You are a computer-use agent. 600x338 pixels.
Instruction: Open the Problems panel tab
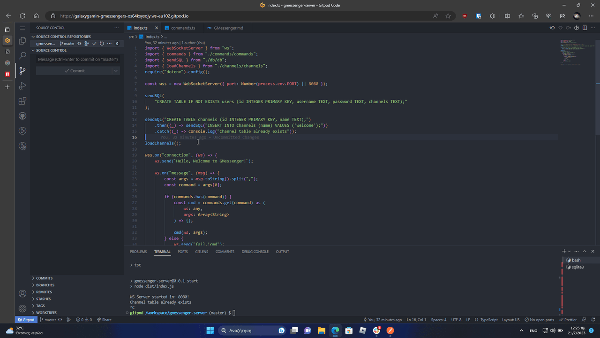pyautogui.click(x=138, y=252)
